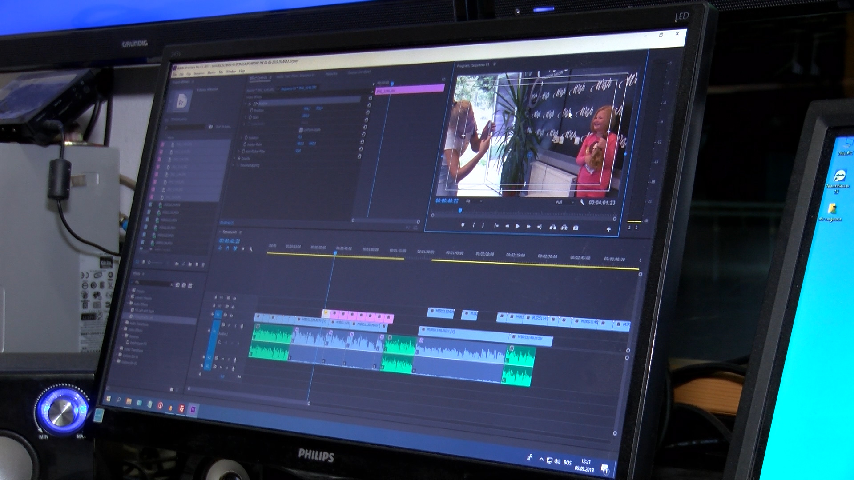Add a marker in Program monitor
This screenshot has width=854, height=480.
point(463,225)
